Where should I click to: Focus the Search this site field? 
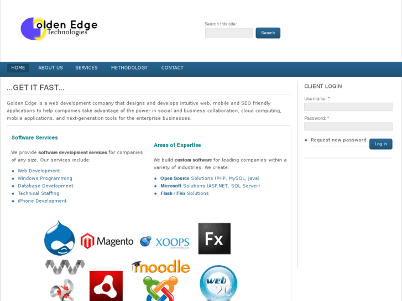click(229, 33)
